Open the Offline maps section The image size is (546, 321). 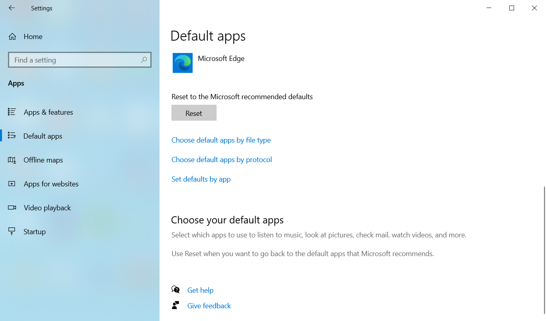pos(43,160)
